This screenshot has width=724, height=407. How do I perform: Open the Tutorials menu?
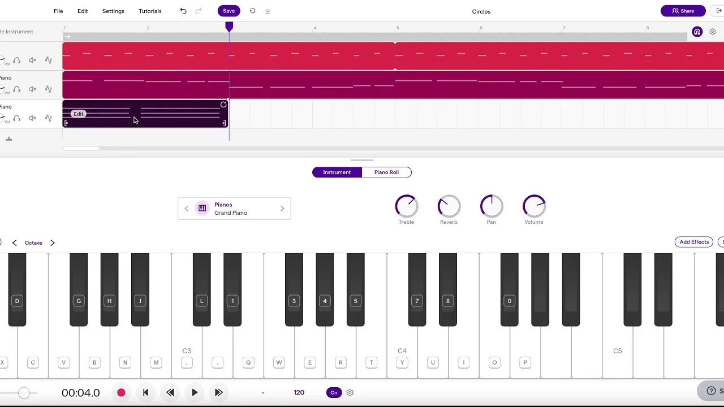coord(150,11)
